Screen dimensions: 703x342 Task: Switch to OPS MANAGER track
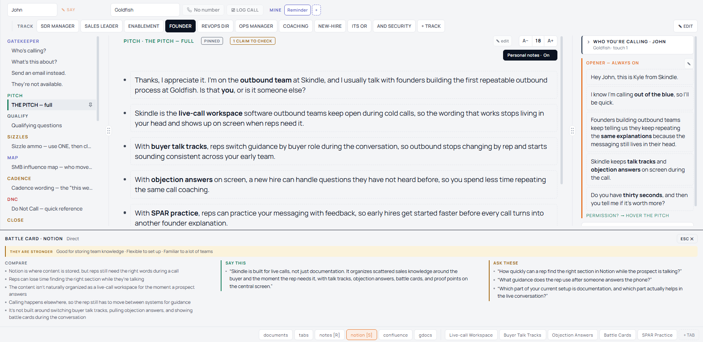tap(256, 26)
